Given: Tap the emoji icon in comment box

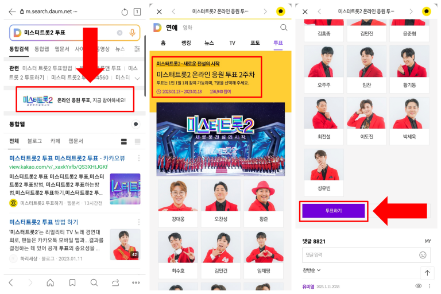Looking at the screenshot, I should (423, 255).
